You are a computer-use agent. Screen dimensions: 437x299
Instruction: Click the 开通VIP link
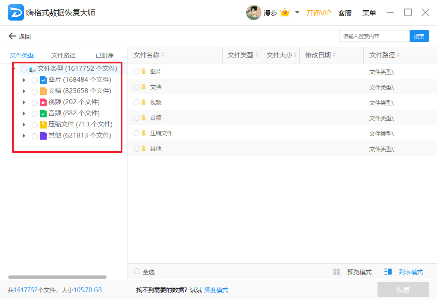coord(318,13)
